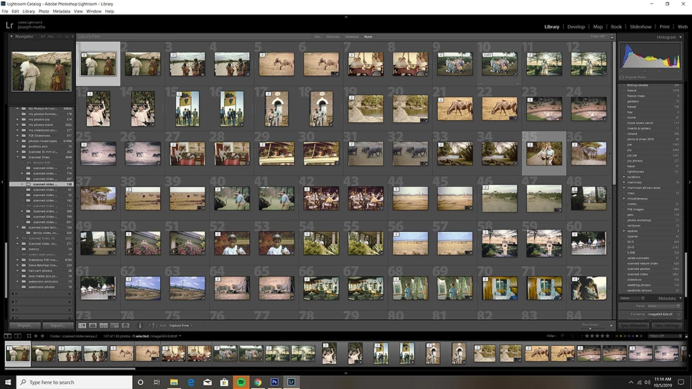Collapse the Histogram panel

pos(680,37)
